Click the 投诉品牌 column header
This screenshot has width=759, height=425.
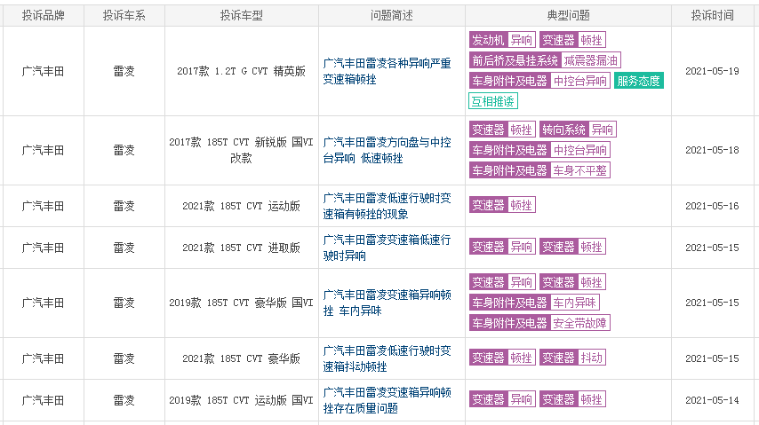pos(43,15)
